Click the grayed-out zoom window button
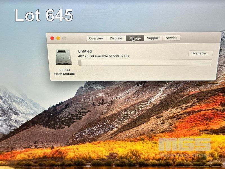Screen dimensions: 225x169 (x=64, y=38)
